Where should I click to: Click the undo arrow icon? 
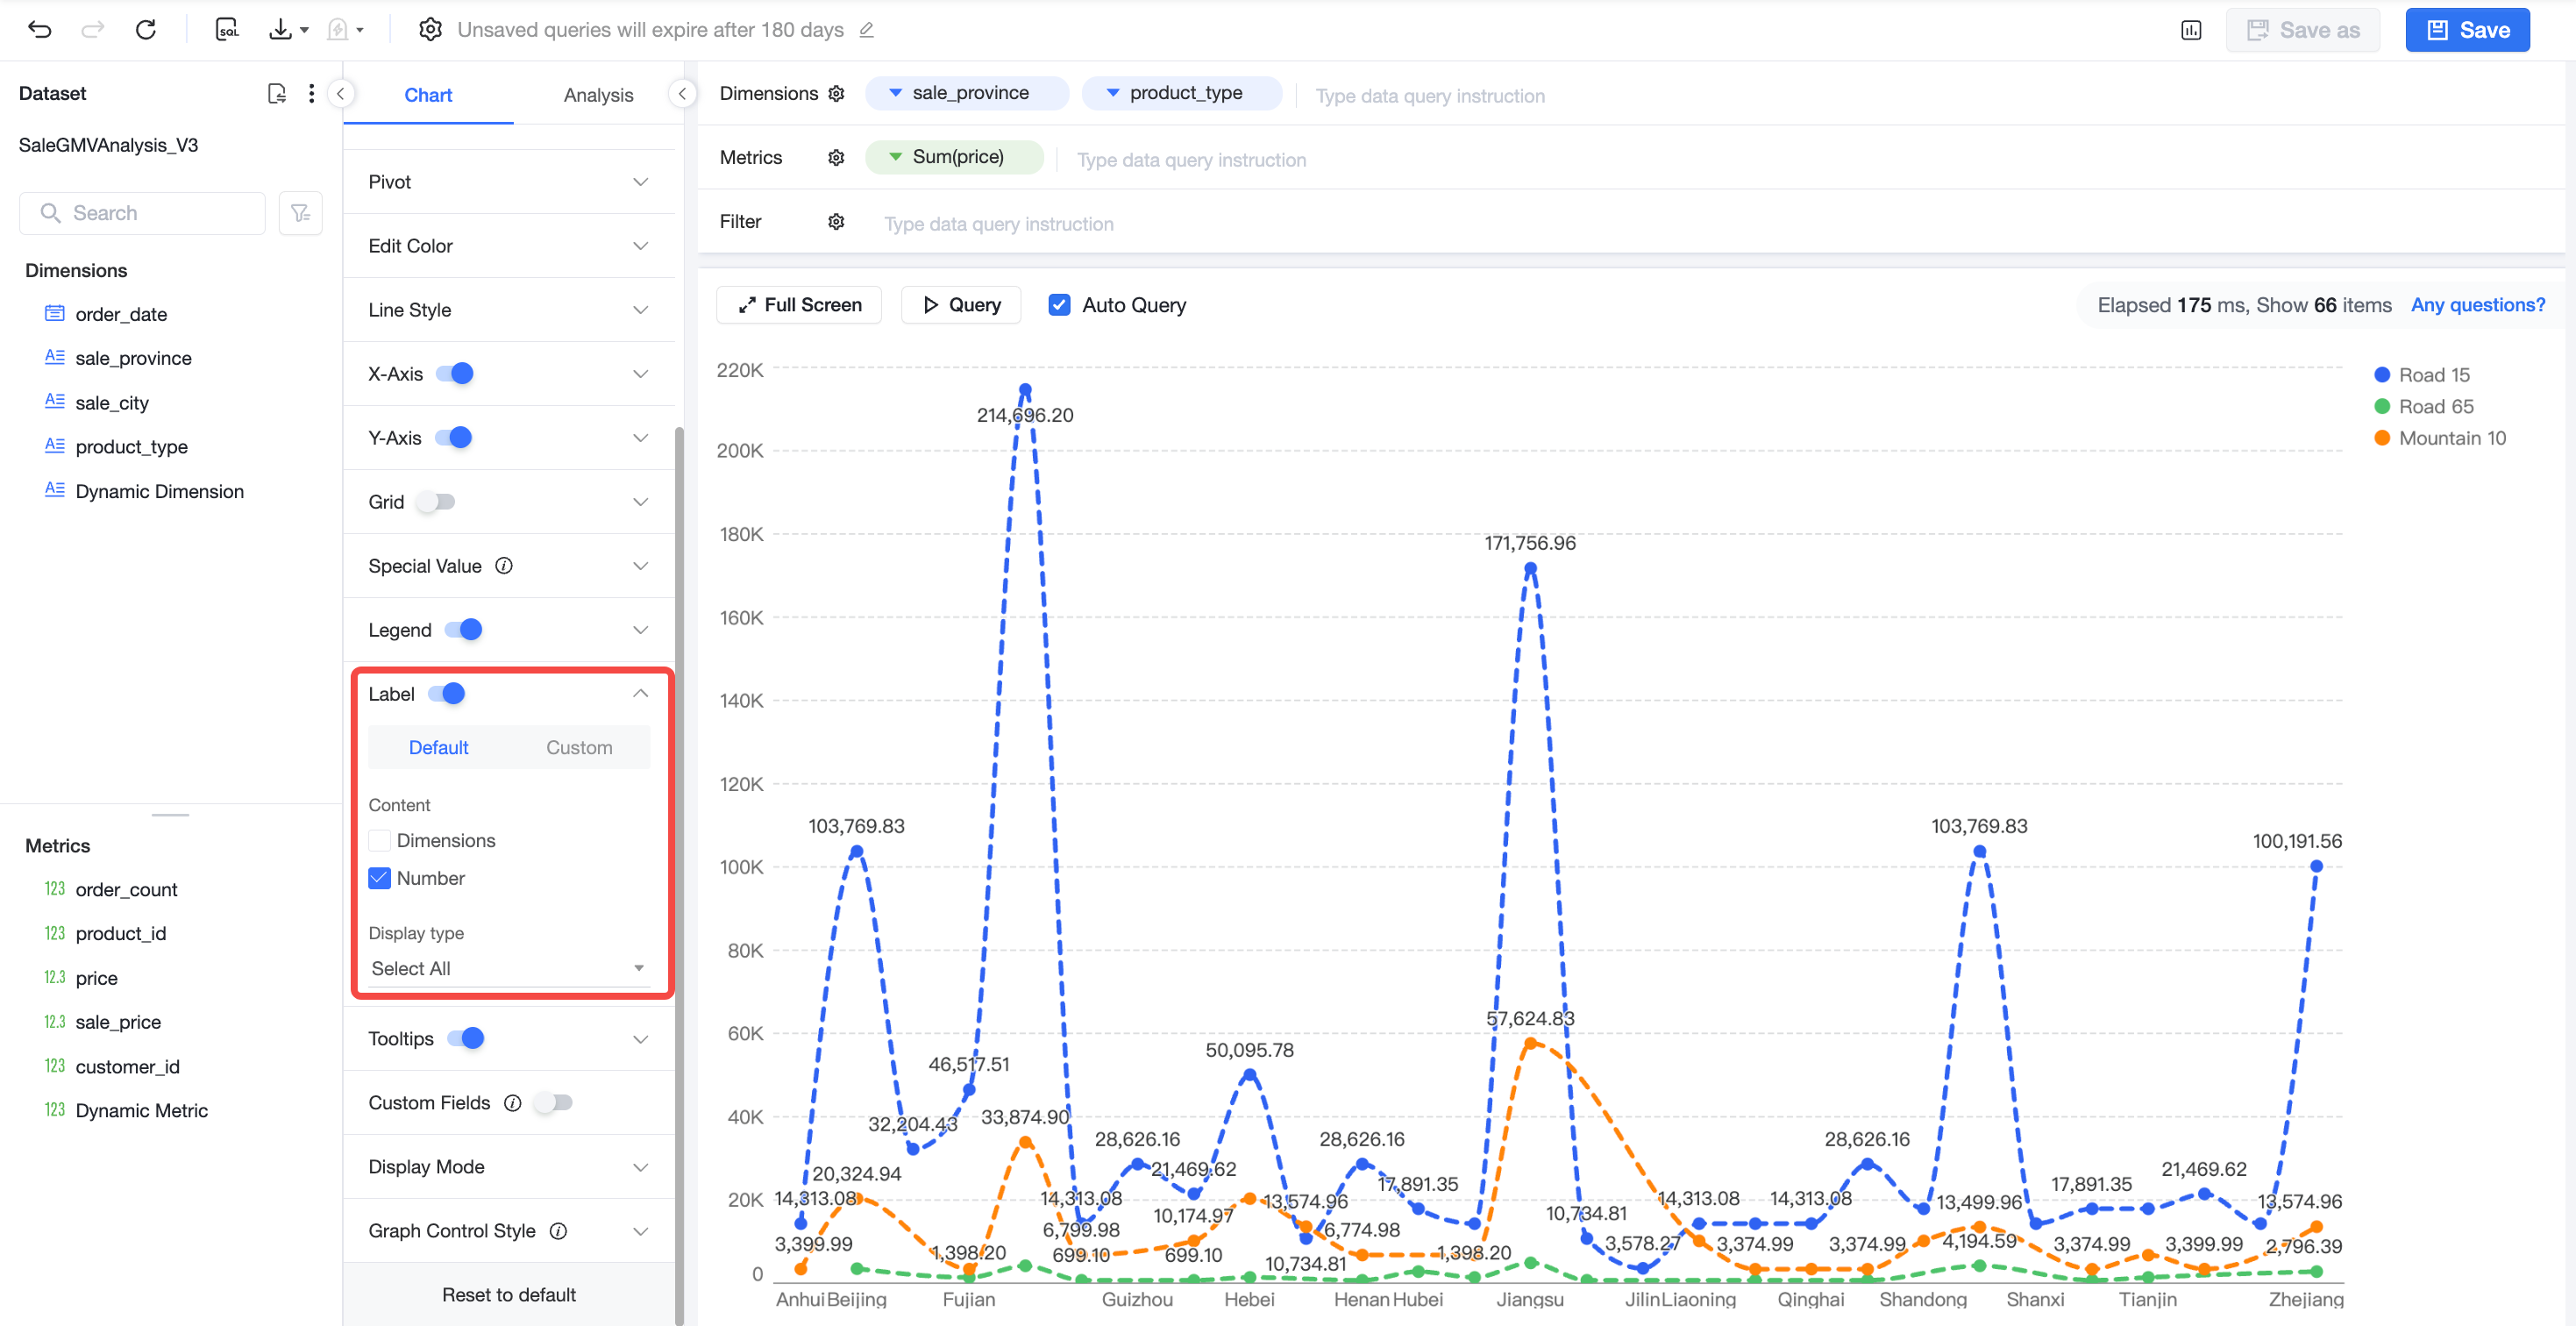(40, 30)
